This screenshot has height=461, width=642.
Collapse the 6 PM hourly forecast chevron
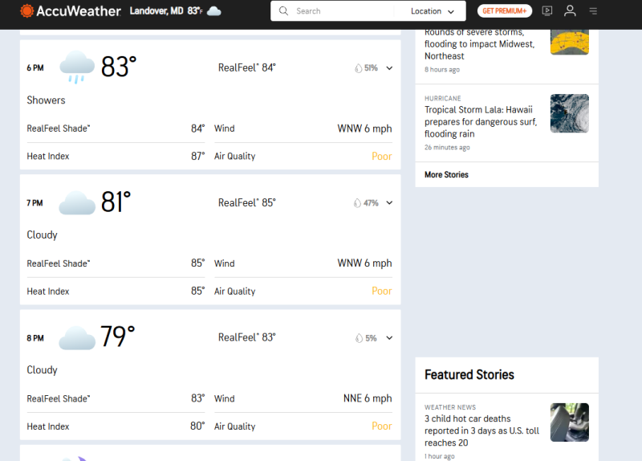pos(389,68)
